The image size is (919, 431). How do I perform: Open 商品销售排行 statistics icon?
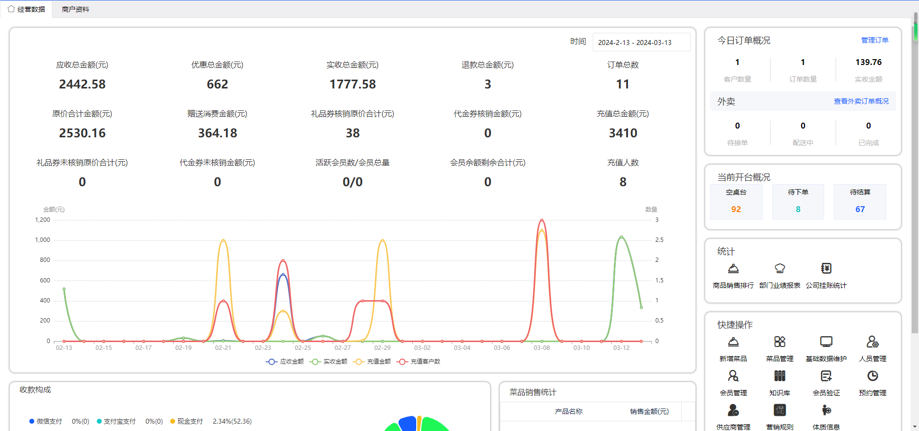pos(733,268)
